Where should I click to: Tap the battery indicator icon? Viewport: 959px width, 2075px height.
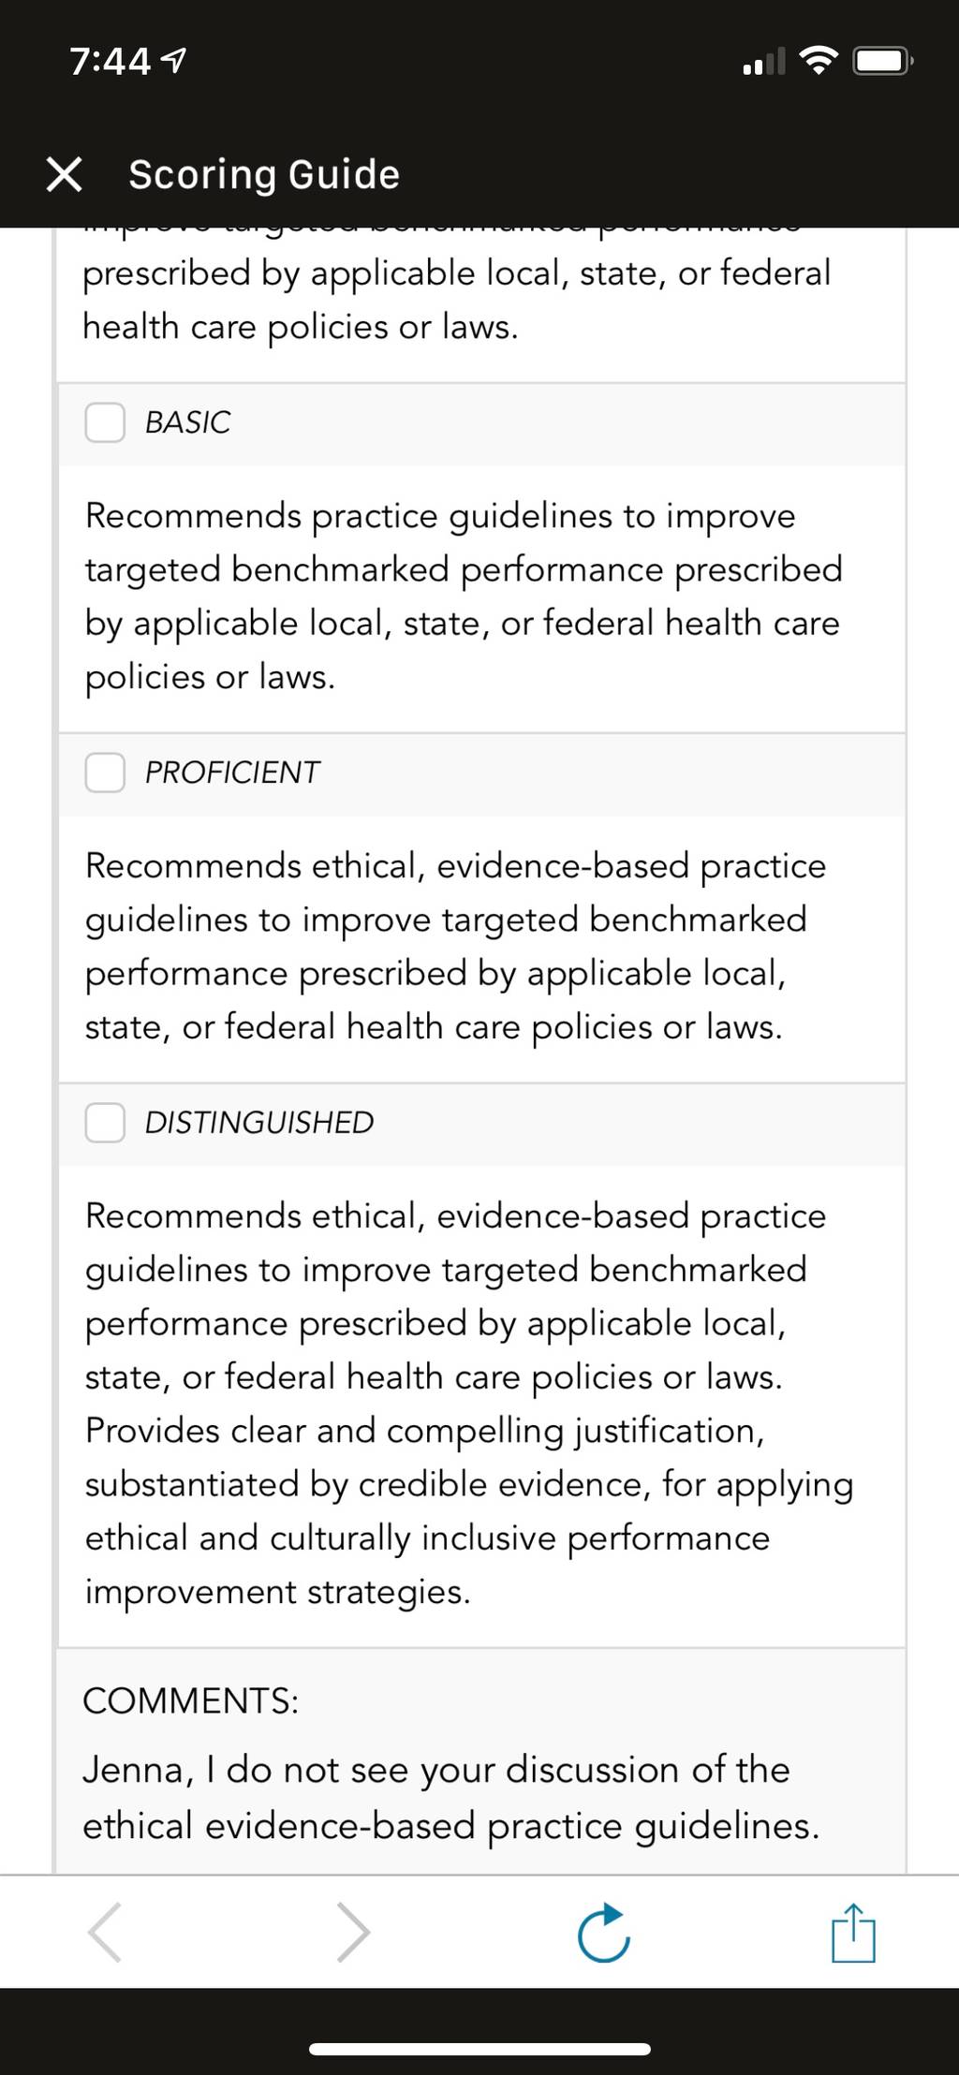click(x=883, y=62)
